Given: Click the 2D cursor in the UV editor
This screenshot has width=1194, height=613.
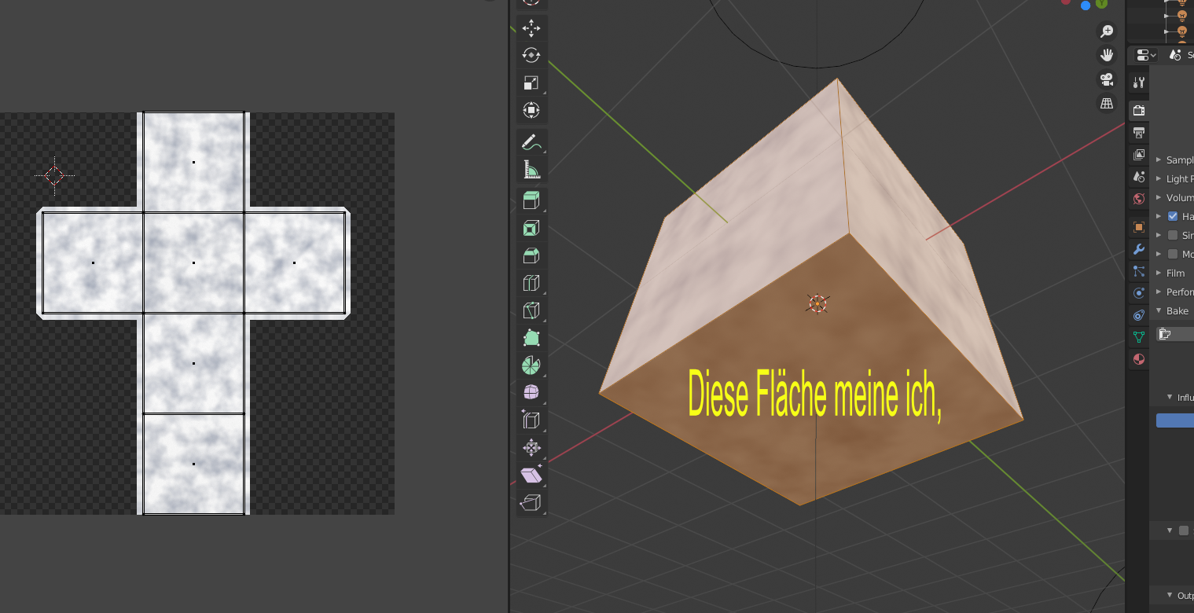Looking at the screenshot, I should [x=54, y=175].
